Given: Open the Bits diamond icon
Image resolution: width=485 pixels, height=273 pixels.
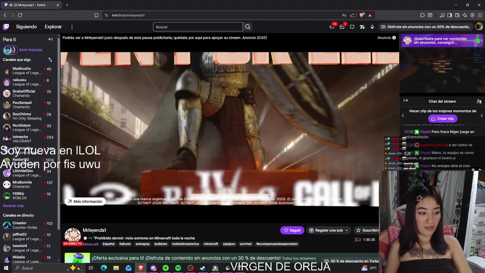Looking at the screenshot, I should (x=372, y=27).
